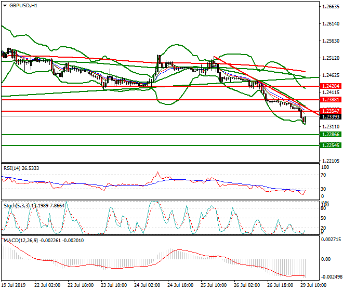Select the 26 Jul 02:00 time axis label
Viewport: 343px width, 291px height.
(x=247, y=285)
